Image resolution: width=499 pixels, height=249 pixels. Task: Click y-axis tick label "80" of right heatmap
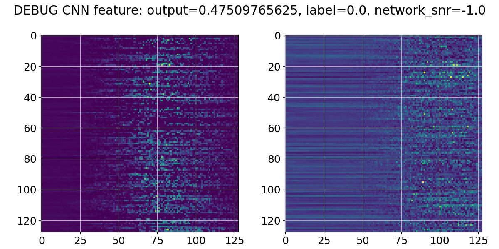[274, 159]
